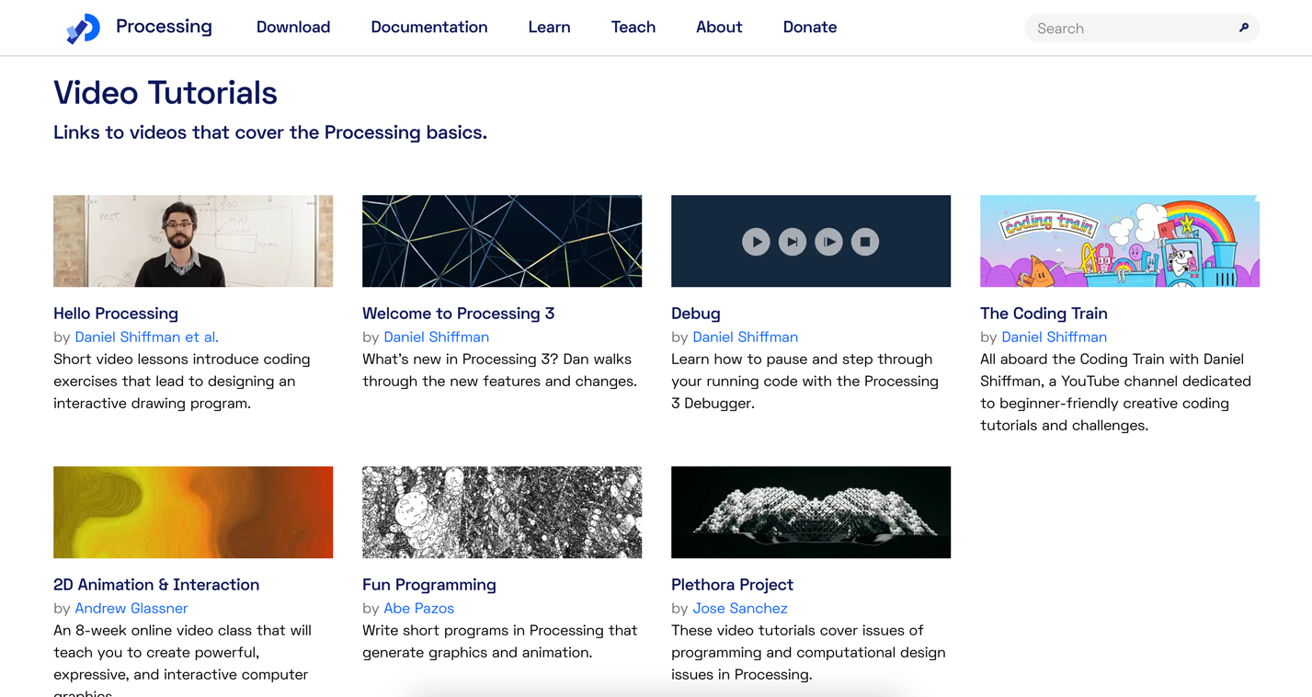Open the Teach section

coord(633,28)
